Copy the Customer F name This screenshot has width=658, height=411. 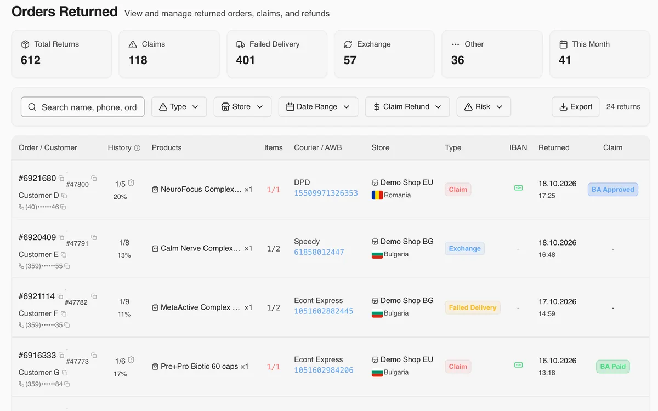[63, 314]
